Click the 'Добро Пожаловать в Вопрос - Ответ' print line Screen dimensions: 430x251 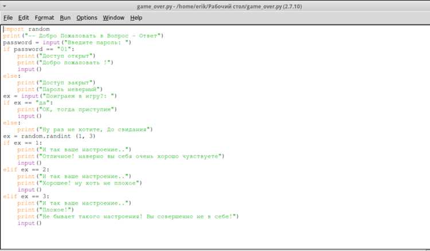(x=83, y=36)
